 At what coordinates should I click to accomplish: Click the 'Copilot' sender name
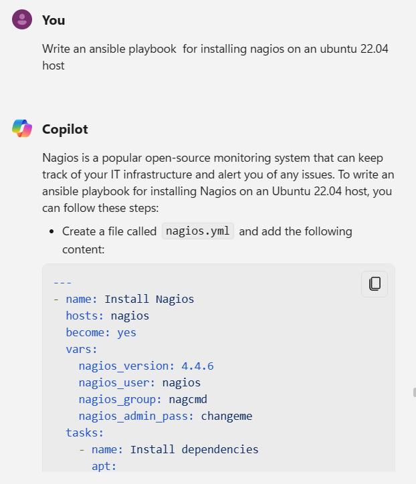pos(65,129)
